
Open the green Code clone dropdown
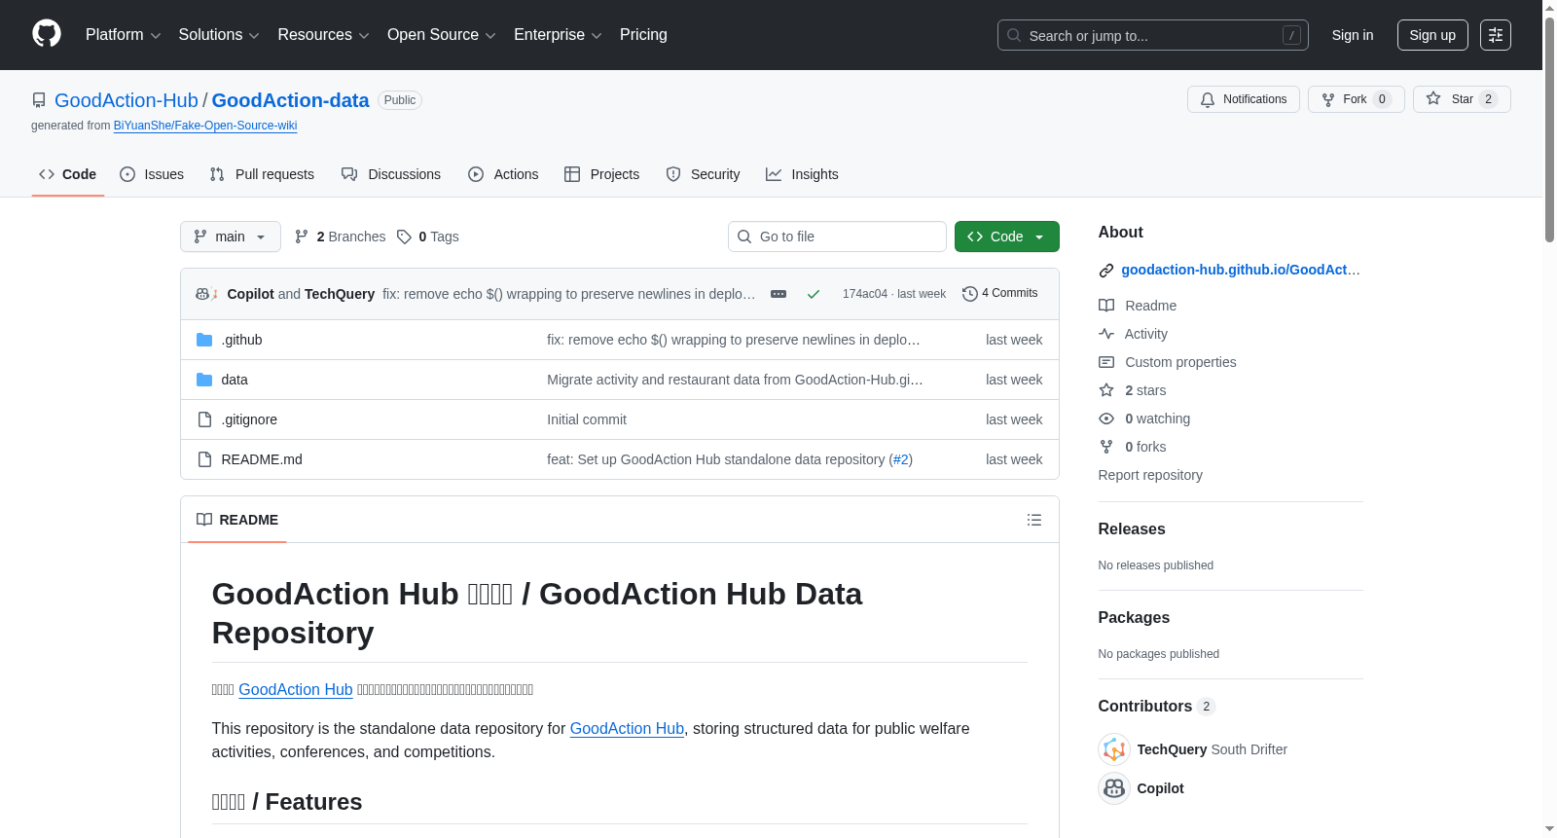[x=1007, y=237]
